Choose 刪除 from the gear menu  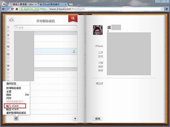click(16, 95)
